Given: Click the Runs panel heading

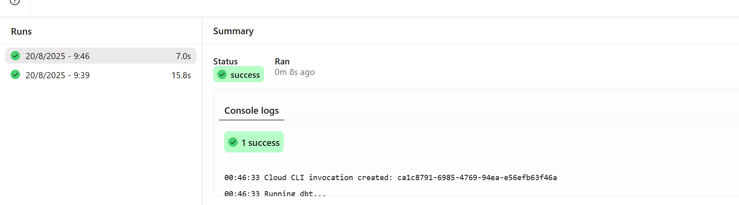Looking at the screenshot, I should click(x=21, y=31).
